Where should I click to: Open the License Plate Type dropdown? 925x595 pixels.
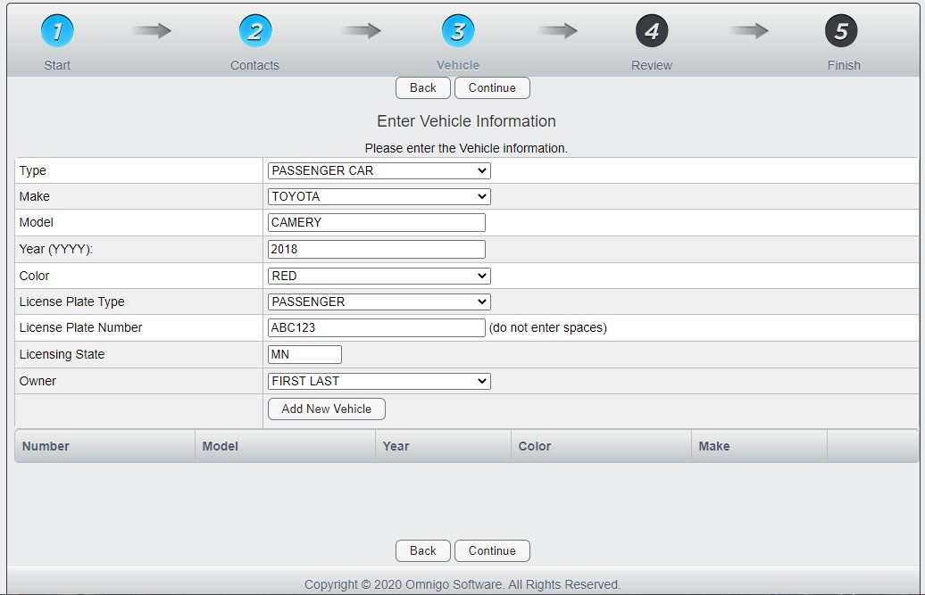tap(379, 302)
